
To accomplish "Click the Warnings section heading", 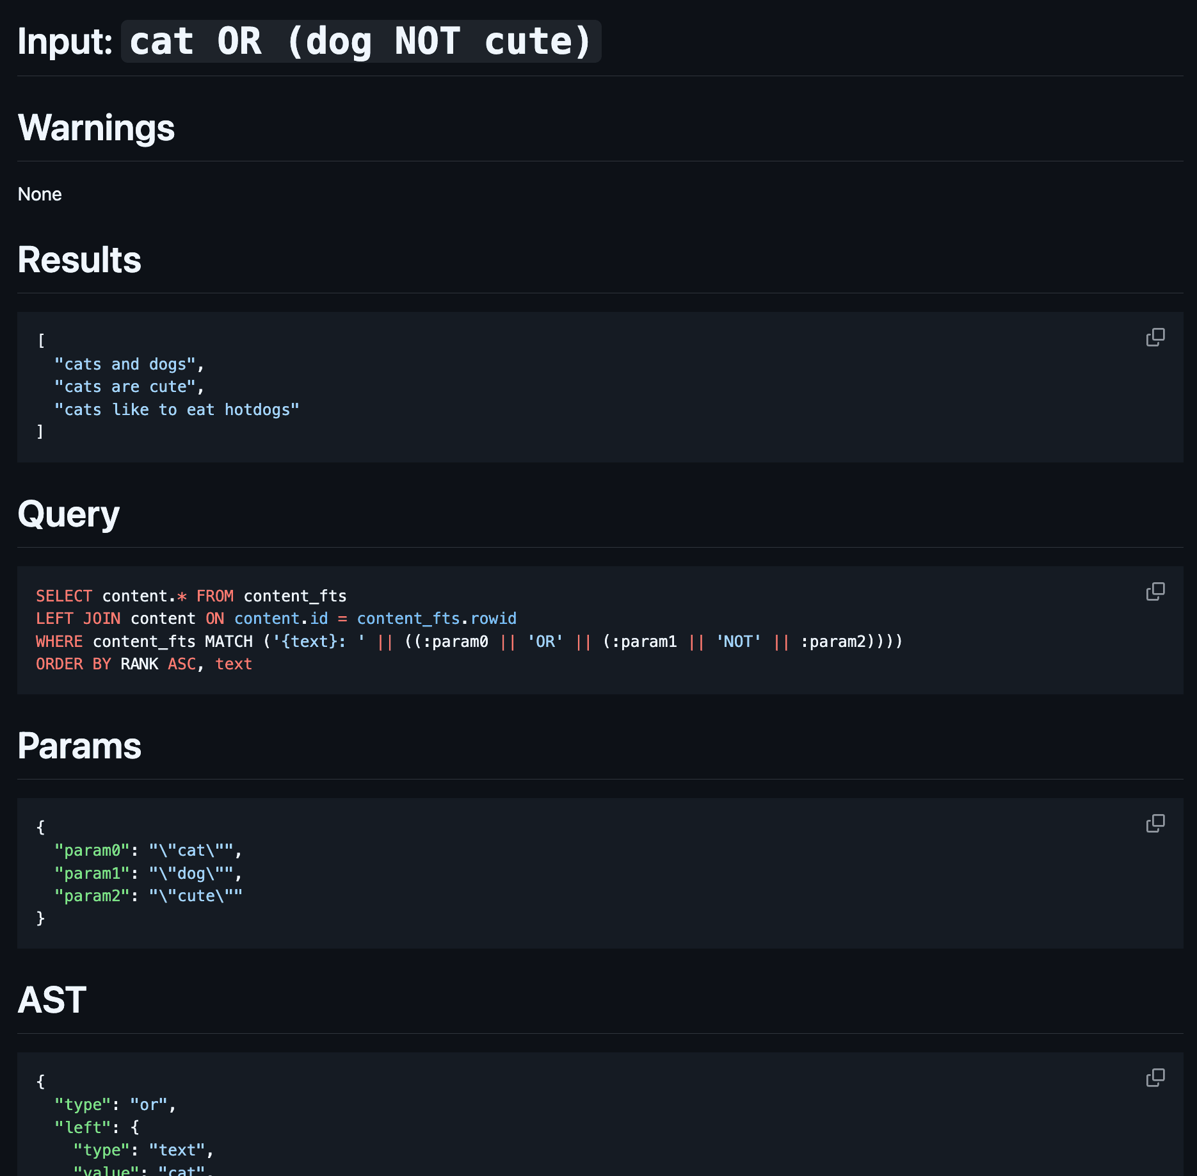I will pyautogui.click(x=96, y=127).
